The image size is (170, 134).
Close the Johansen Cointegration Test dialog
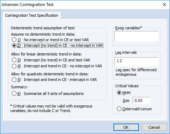[164, 5]
